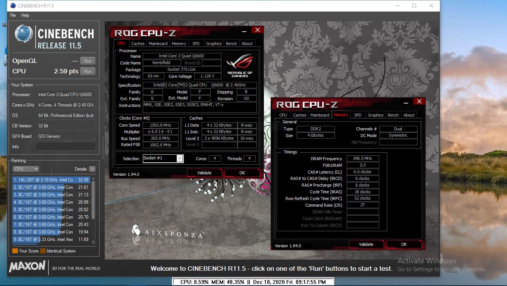Run the OpenGL benchmark test
Image resolution: width=507 pixels, height=286 pixels.
point(88,61)
